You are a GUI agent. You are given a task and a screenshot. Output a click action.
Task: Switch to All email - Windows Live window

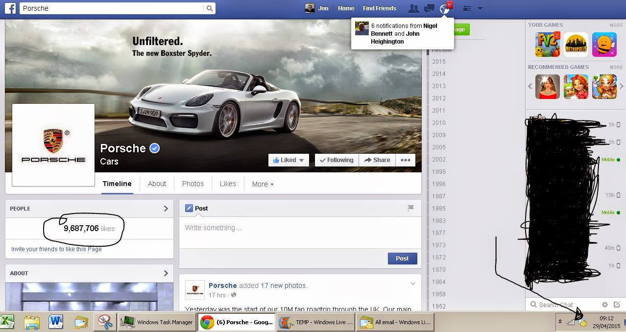pos(395,322)
